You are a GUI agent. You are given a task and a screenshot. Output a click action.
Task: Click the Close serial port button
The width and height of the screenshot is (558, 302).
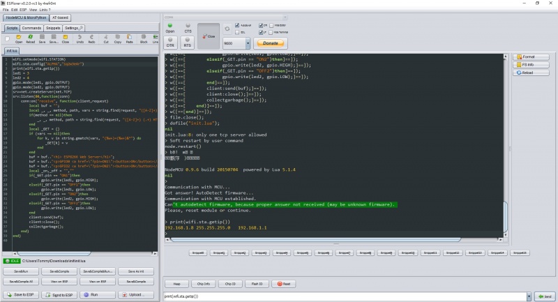(x=209, y=36)
